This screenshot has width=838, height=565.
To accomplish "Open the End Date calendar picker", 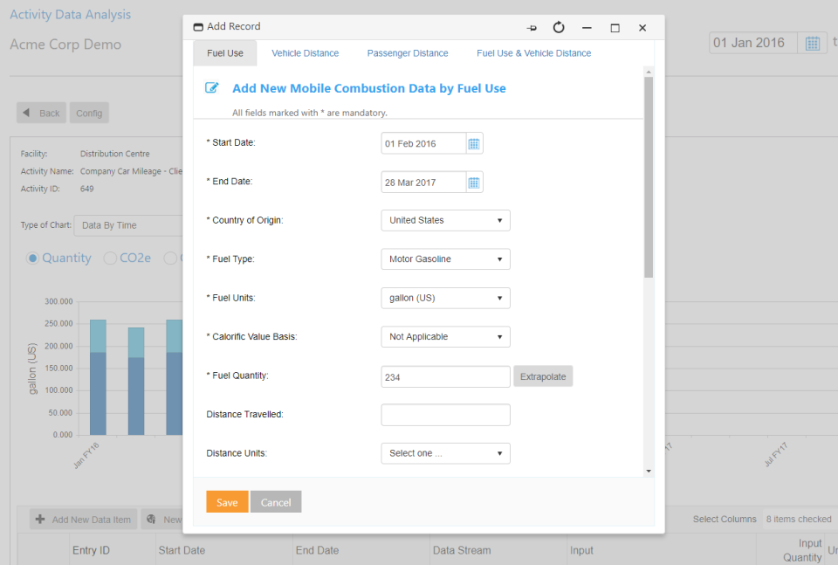I will (x=475, y=182).
